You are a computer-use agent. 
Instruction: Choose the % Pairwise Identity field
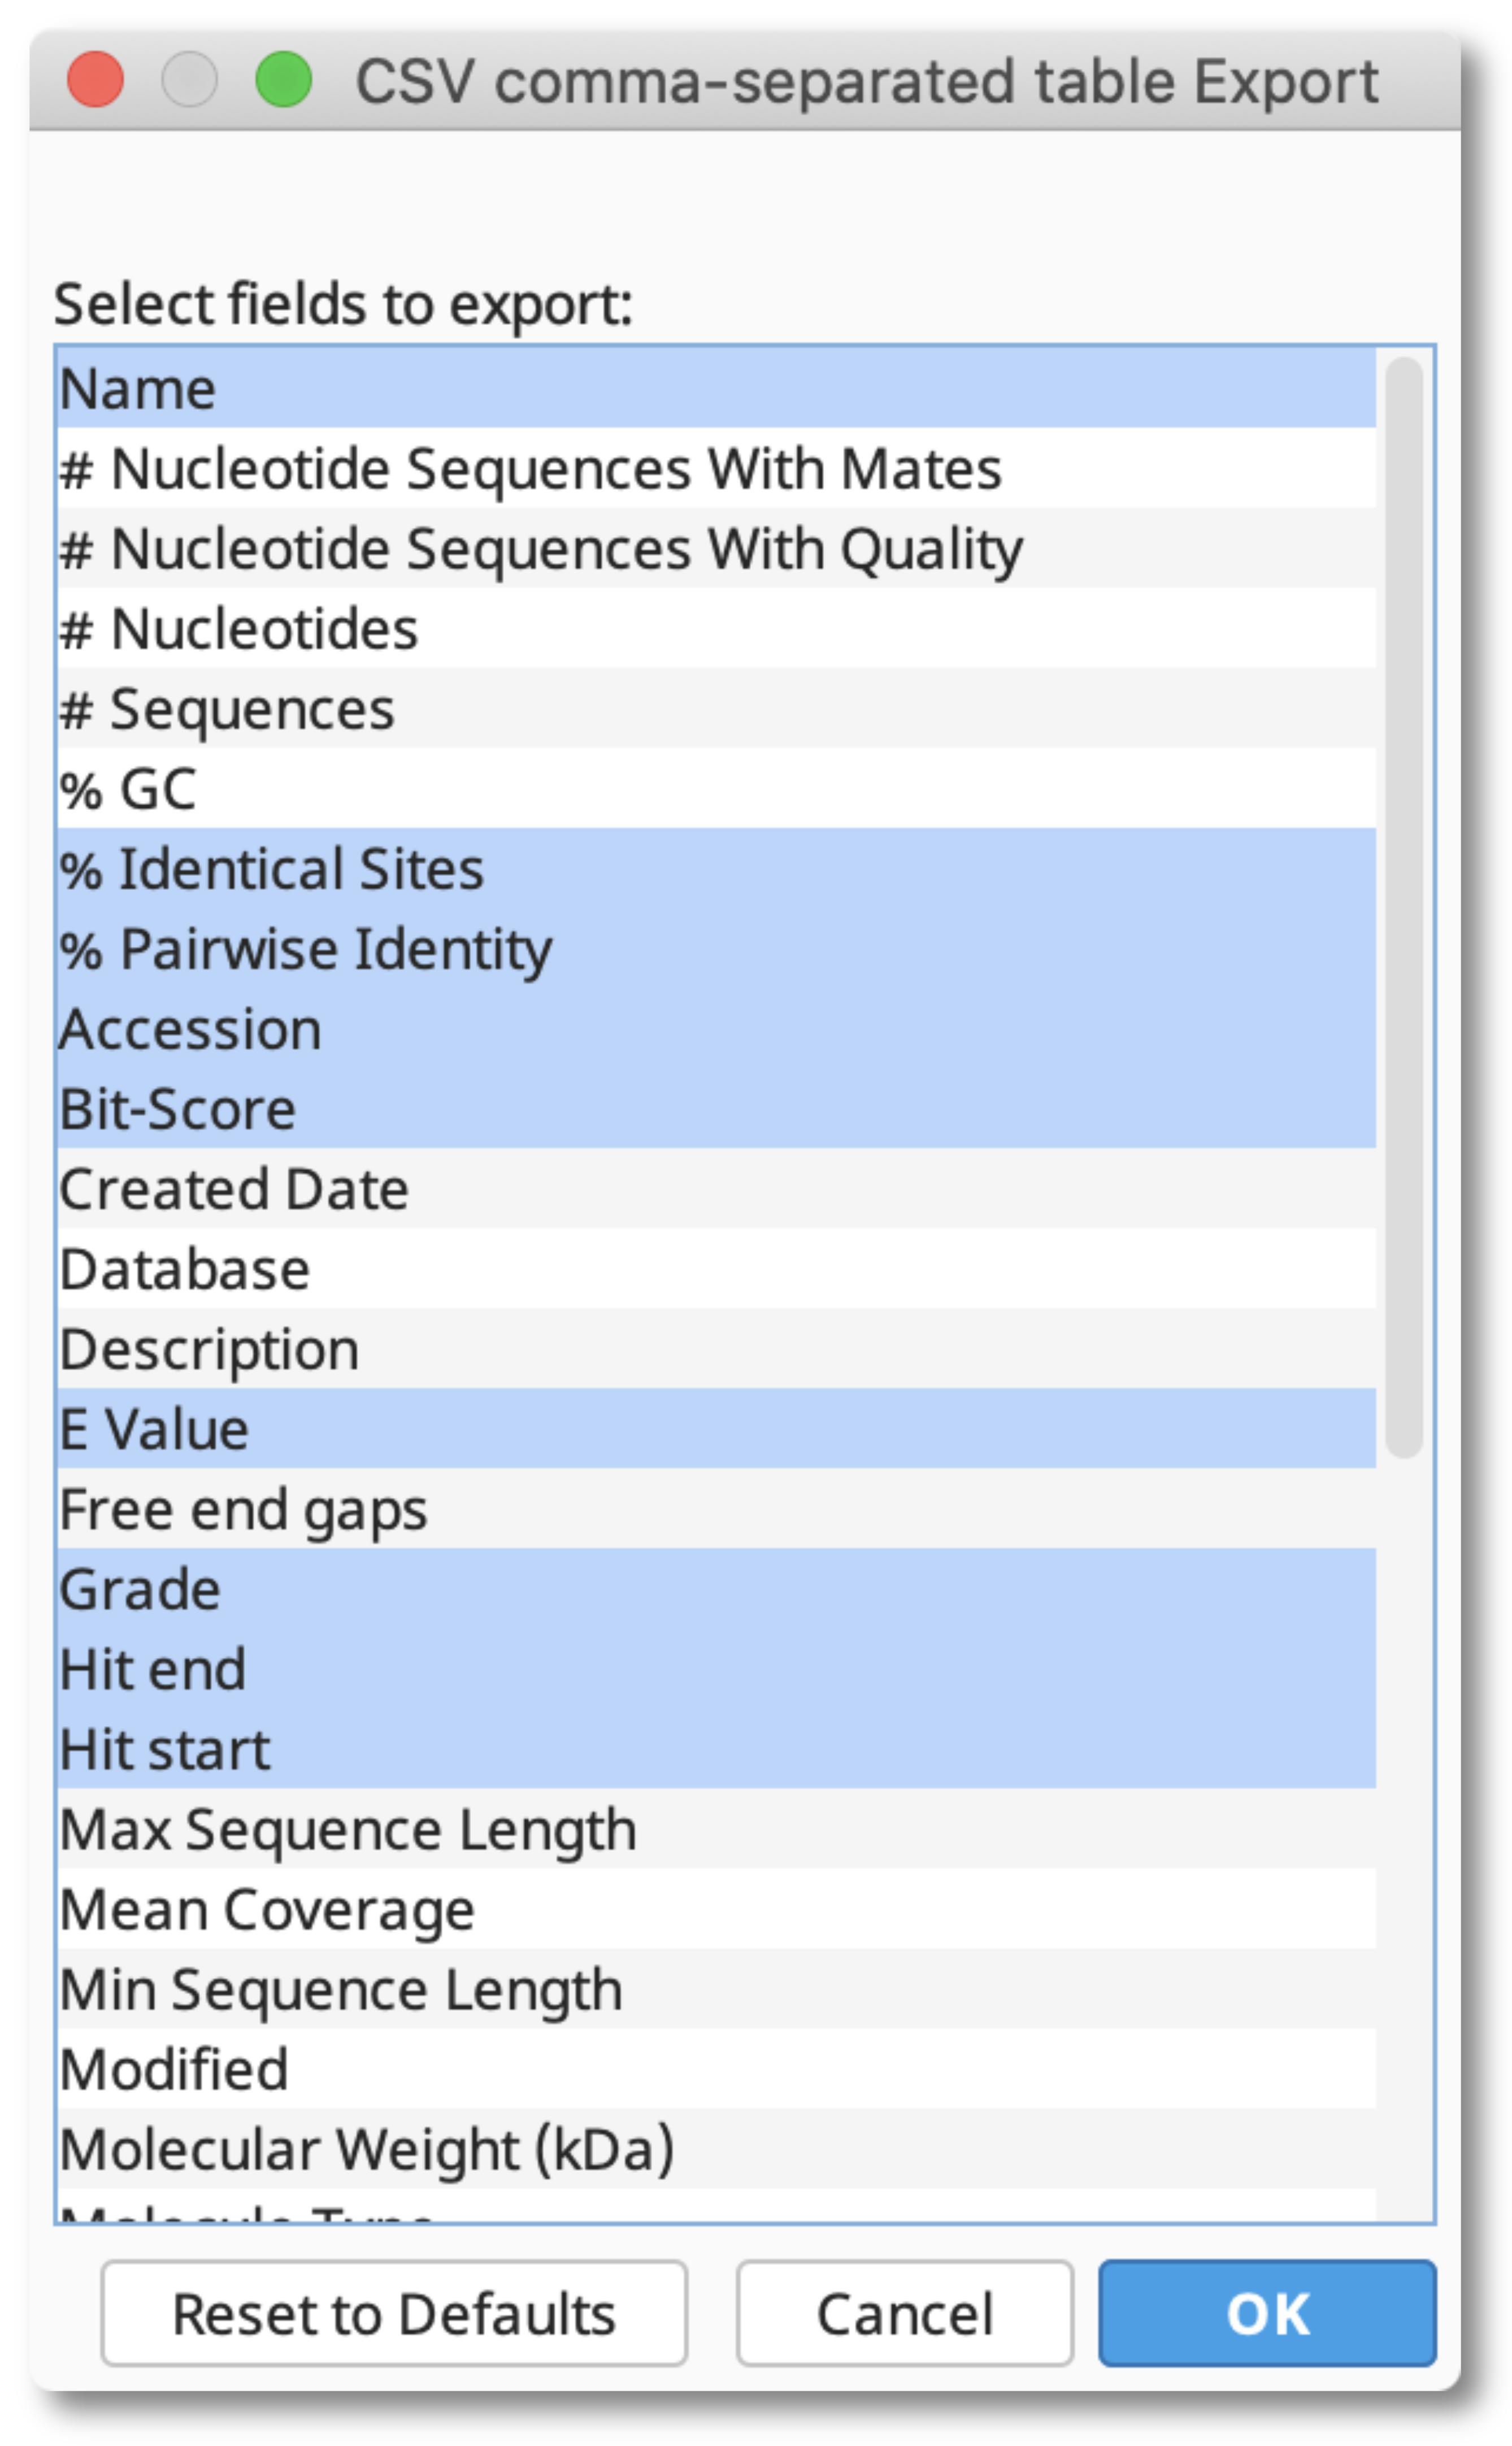[x=716, y=948]
